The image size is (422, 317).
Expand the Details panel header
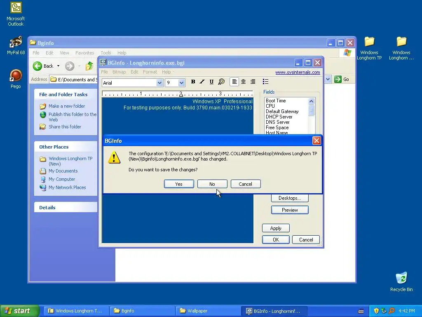(x=66, y=208)
